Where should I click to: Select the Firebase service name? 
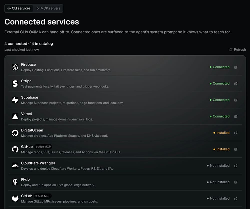click(28, 64)
